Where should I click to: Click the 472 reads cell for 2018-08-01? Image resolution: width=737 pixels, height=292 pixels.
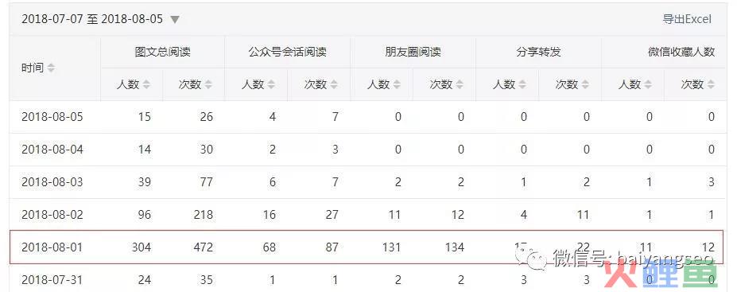(204, 247)
